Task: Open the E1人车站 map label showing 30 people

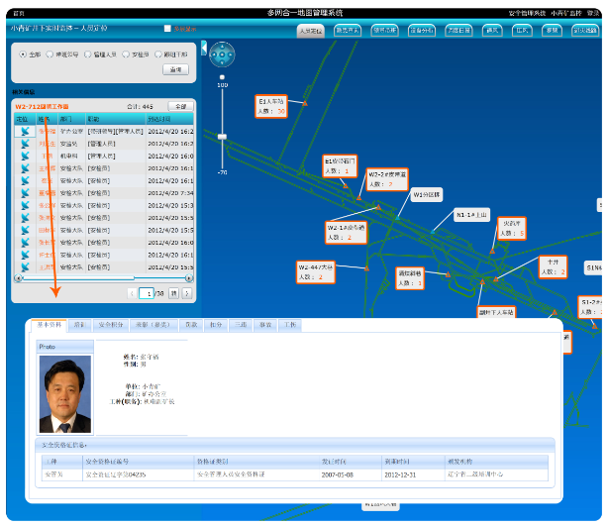Action: pos(271,106)
